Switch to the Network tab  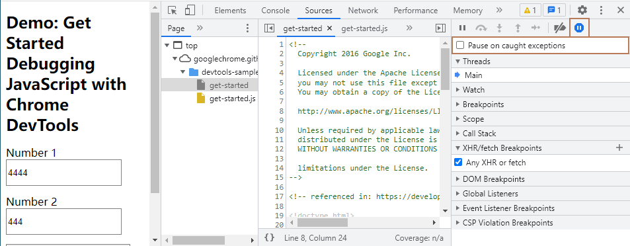point(363,11)
